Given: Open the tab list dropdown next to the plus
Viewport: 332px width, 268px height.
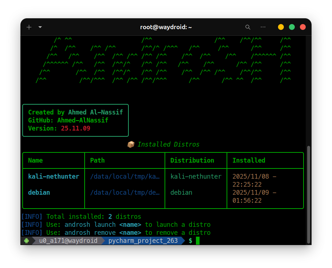Looking at the screenshot, I should (40, 27).
